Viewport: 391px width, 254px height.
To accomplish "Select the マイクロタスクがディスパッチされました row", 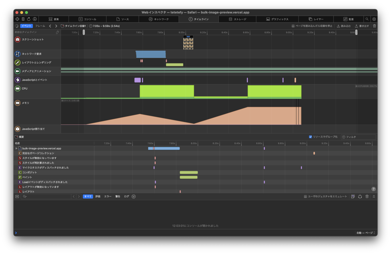I will pos(196,167).
